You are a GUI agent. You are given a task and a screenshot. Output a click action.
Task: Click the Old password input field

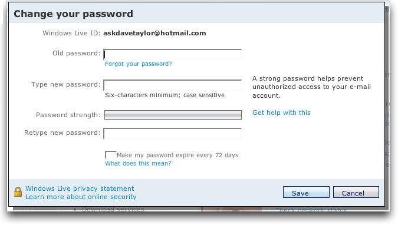click(x=173, y=55)
